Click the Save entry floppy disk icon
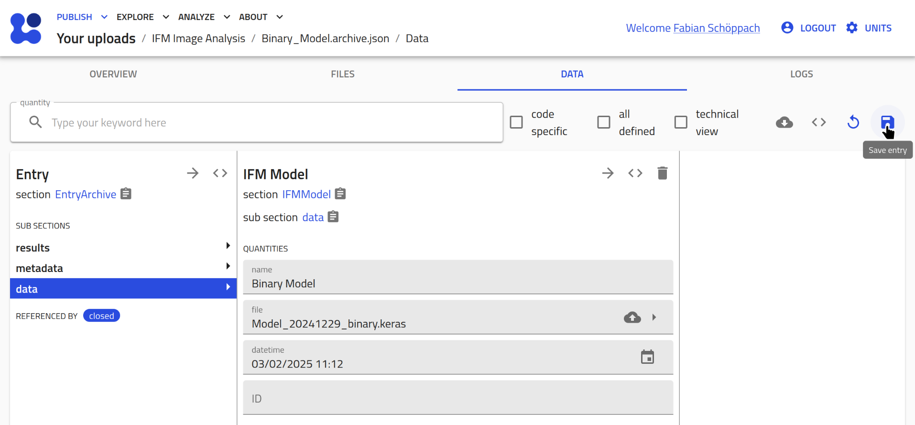This screenshot has width=915, height=425. tap(887, 122)
